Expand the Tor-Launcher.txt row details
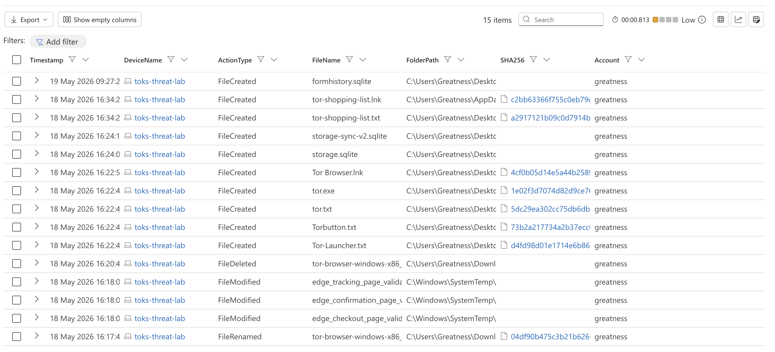 (37, 245)
